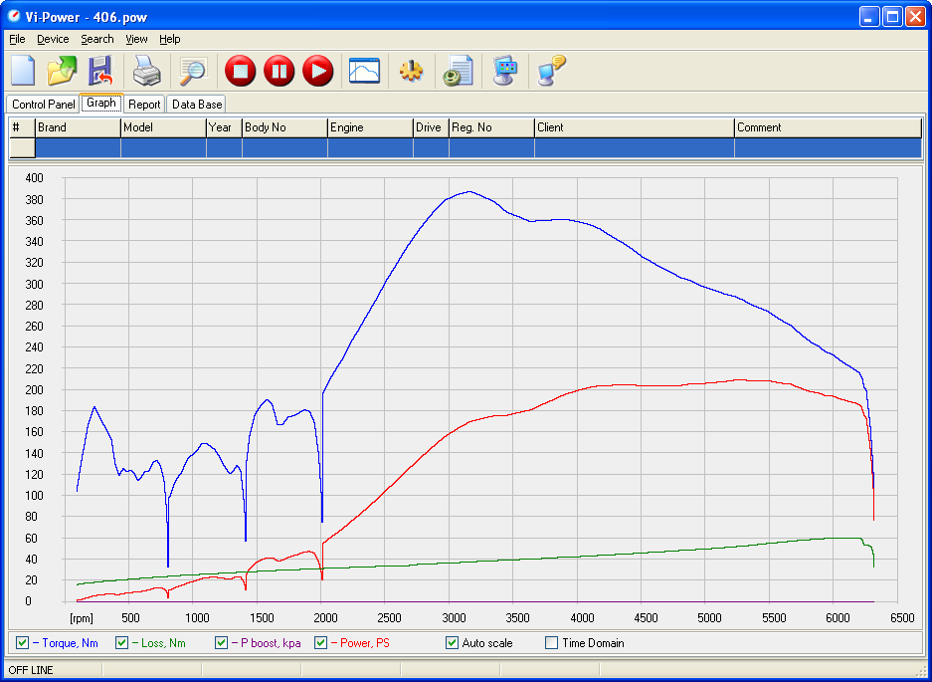Click the New file icon
The image size is (932, 682).
pyautogui.click(x=24, y=71)
